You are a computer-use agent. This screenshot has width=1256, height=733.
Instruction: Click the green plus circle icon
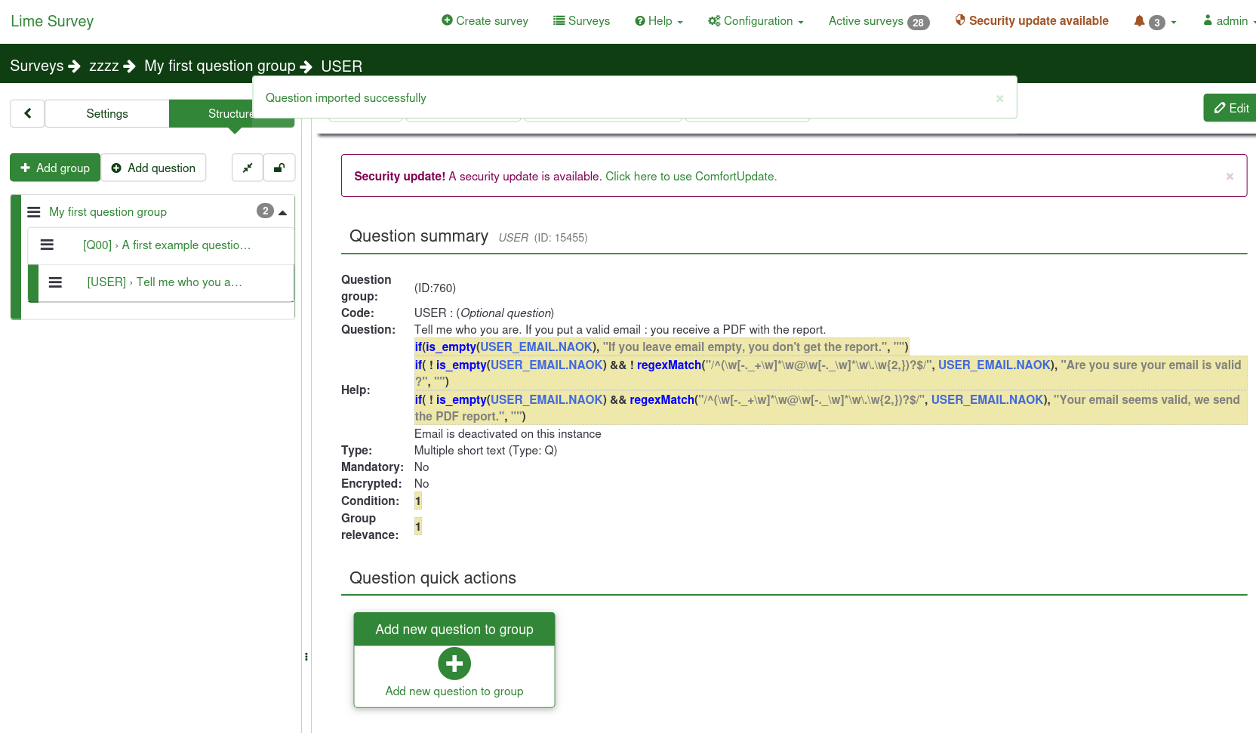[x=454, y=664]
